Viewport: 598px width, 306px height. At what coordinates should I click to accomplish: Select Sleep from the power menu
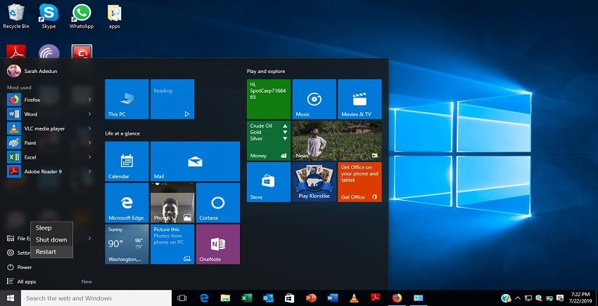(51, 227)
